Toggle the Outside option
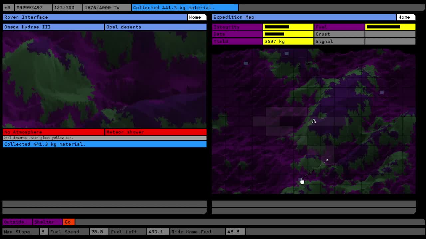The image size is (426, 239). click(x=17, y=222)
